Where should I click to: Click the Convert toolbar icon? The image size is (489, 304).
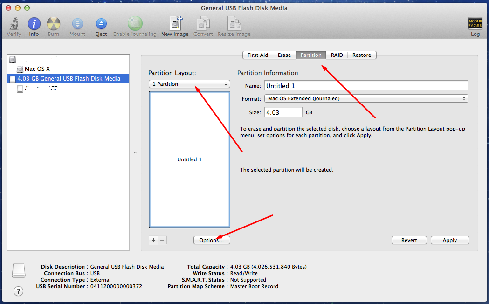click(203, 24)
